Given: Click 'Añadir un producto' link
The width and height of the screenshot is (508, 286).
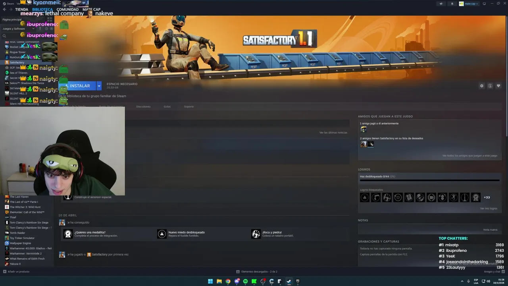Looking at the screenshot, I should pos(19,272).
